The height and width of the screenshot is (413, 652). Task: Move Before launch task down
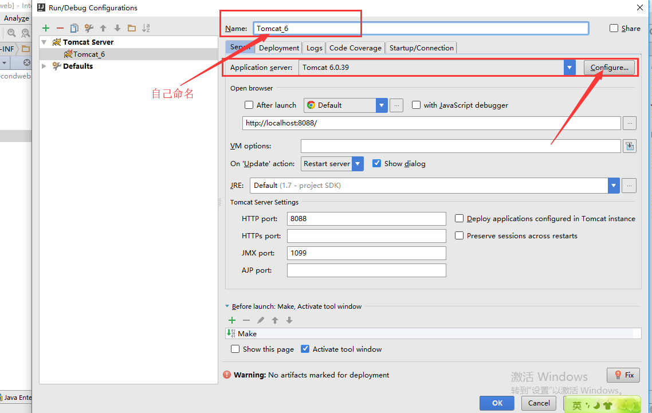click(289, 320)
